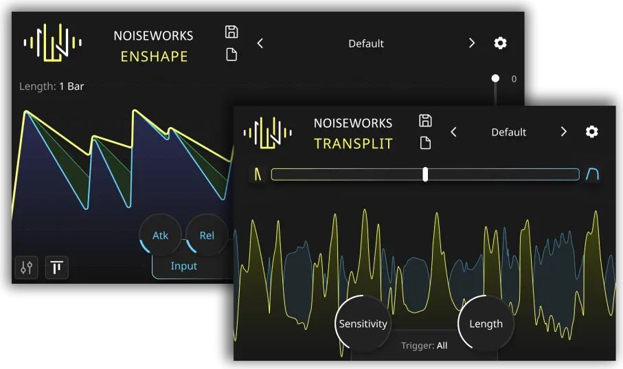Change the Length 1 Bar value
623x369 pixels.
click(x=52, y=87)
